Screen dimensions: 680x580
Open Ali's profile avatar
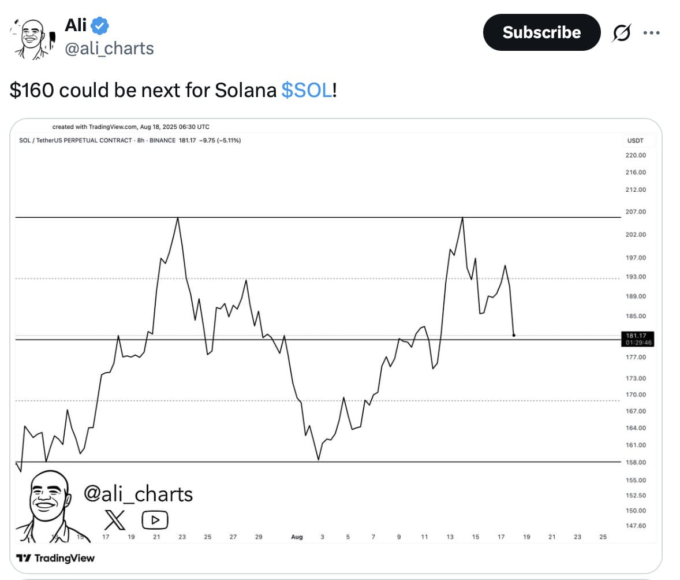32,39
